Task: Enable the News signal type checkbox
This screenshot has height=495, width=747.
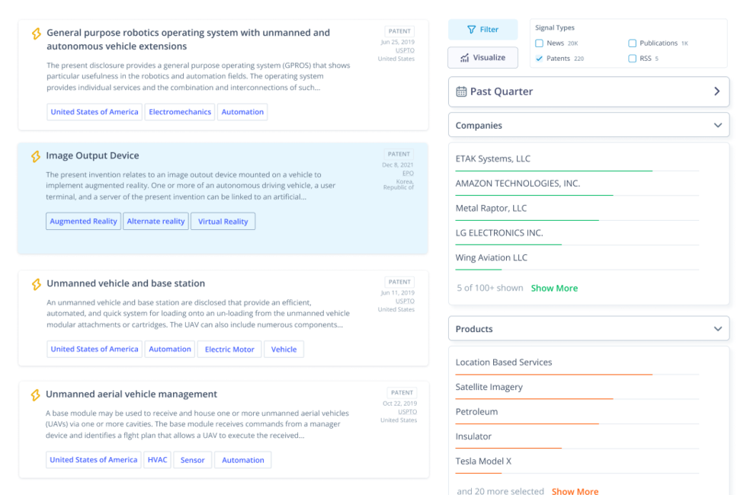Action: coord(540,43)
